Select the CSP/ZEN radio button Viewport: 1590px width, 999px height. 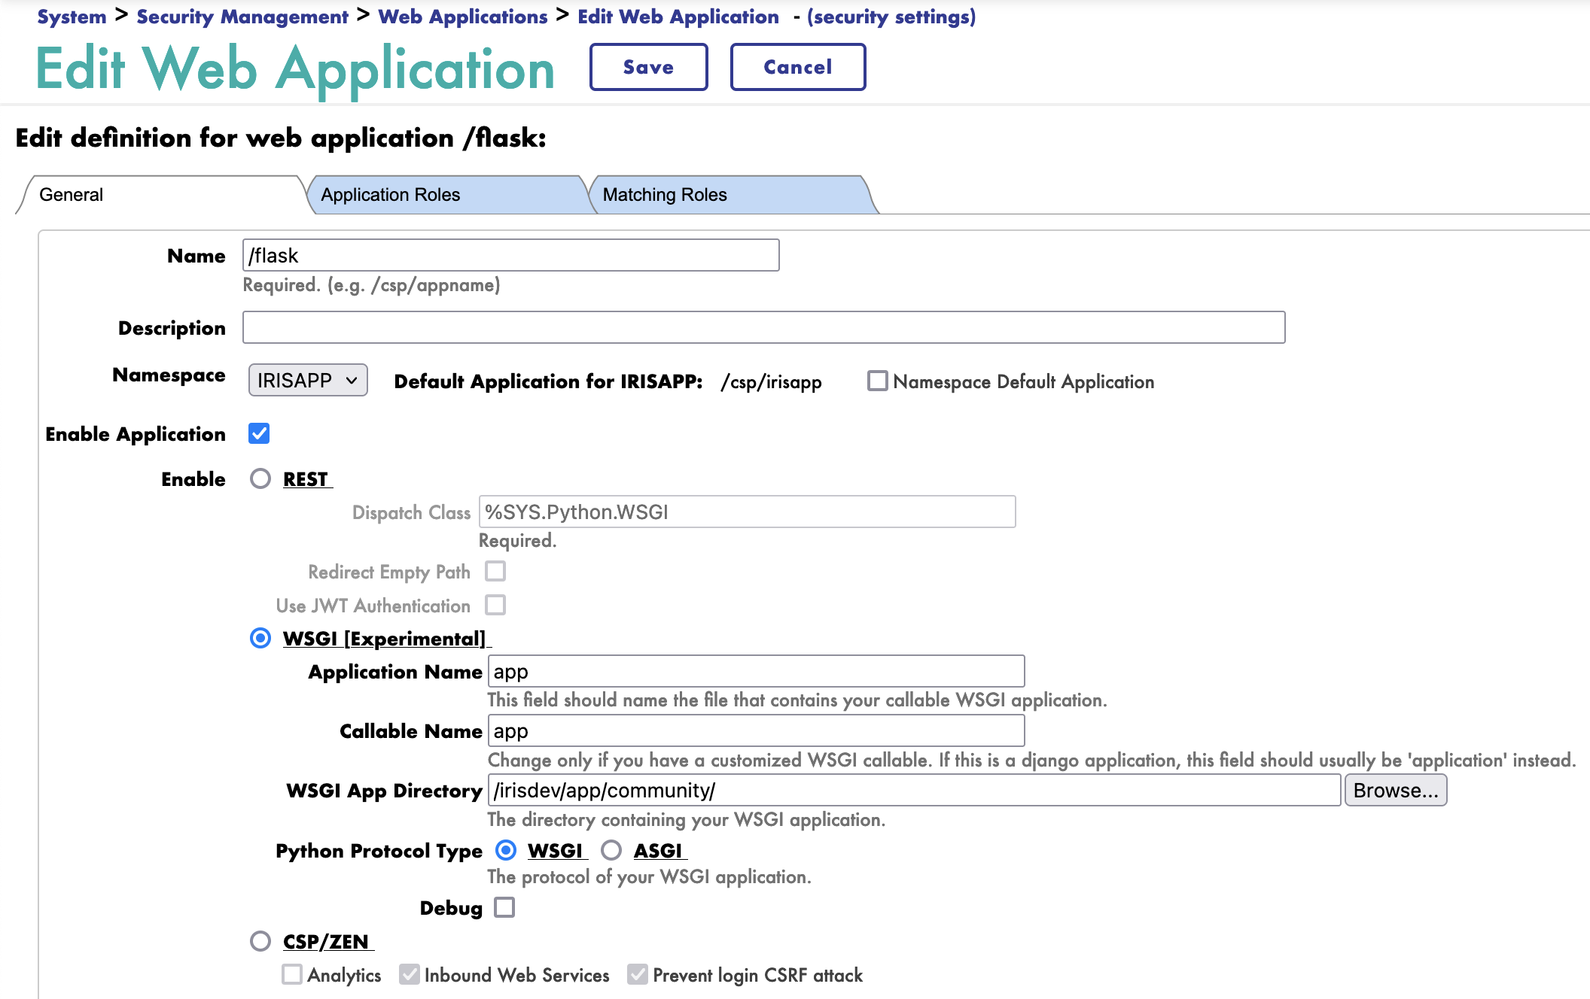pos(260,941)
